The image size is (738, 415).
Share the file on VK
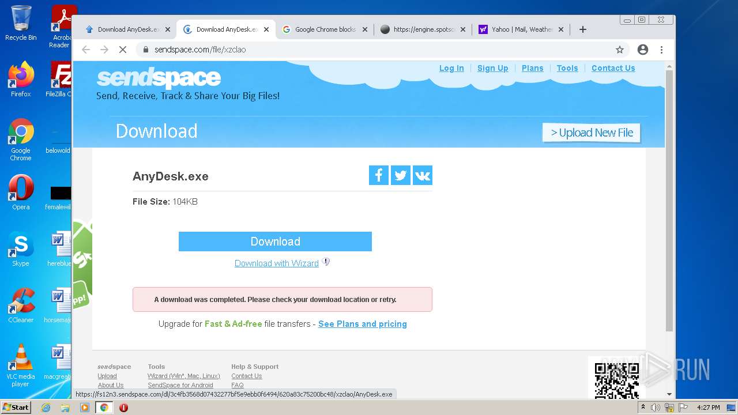point(423,176)
